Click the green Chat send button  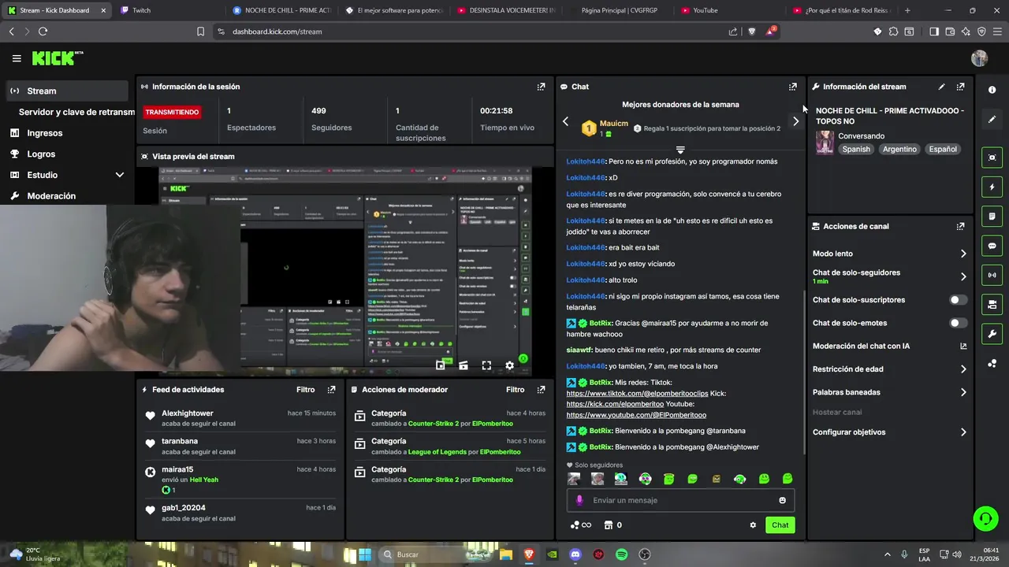coord(780,525)
